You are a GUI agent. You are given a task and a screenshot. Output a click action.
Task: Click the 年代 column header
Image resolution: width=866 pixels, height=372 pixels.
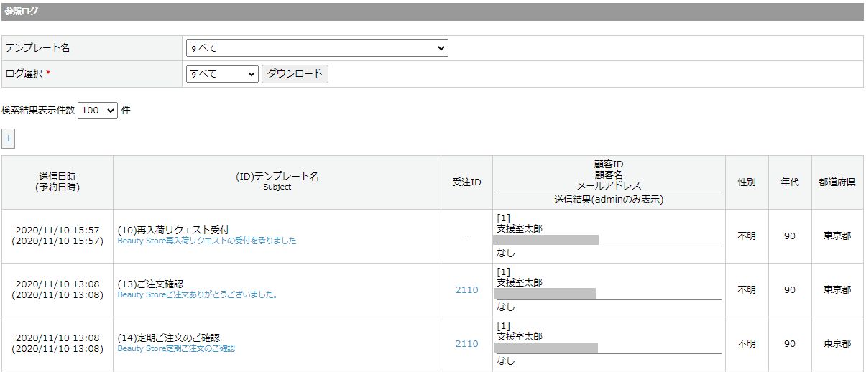pos(790,182)
